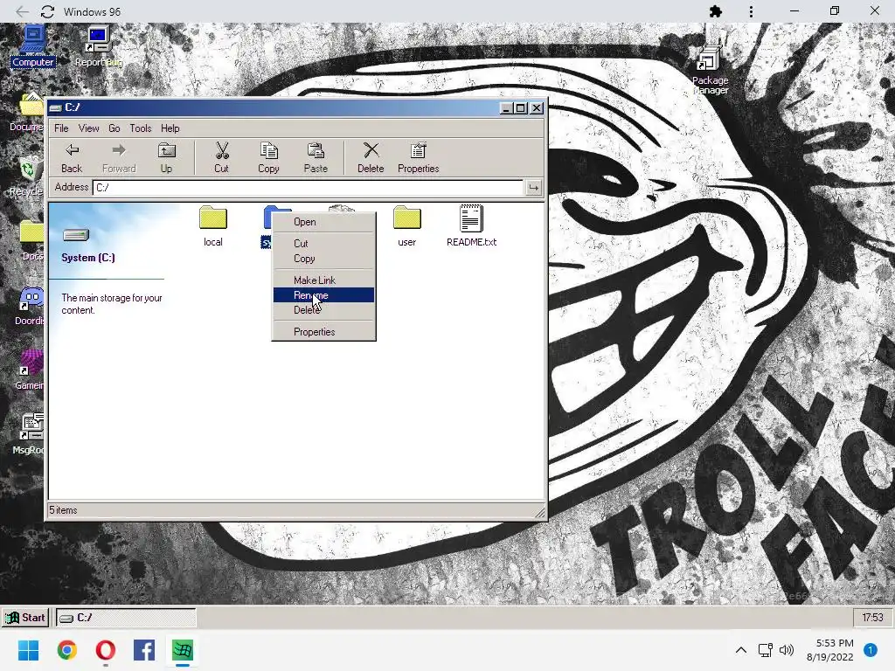Choose Delete in the context menu

323,310
